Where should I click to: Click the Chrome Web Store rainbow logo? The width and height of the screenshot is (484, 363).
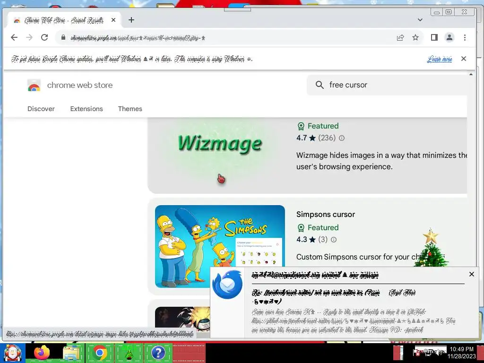(x=34, y=85)
